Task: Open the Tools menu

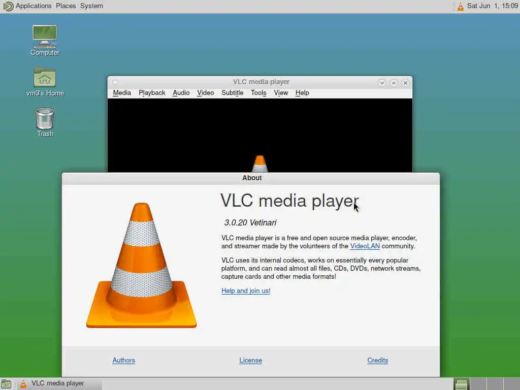Action: click(258, 93)
